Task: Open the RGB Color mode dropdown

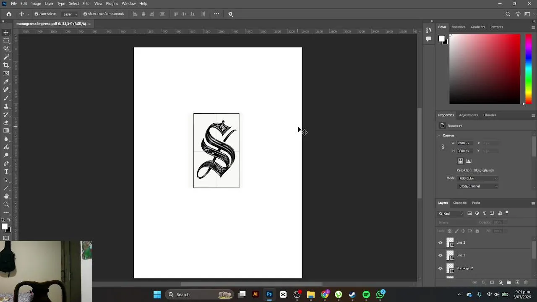Action: point(478,178)
